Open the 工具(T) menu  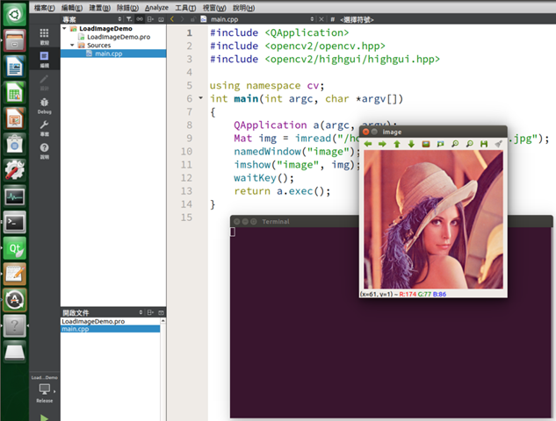[185, 7]
